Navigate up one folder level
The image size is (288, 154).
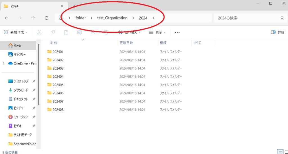point(33,18)
